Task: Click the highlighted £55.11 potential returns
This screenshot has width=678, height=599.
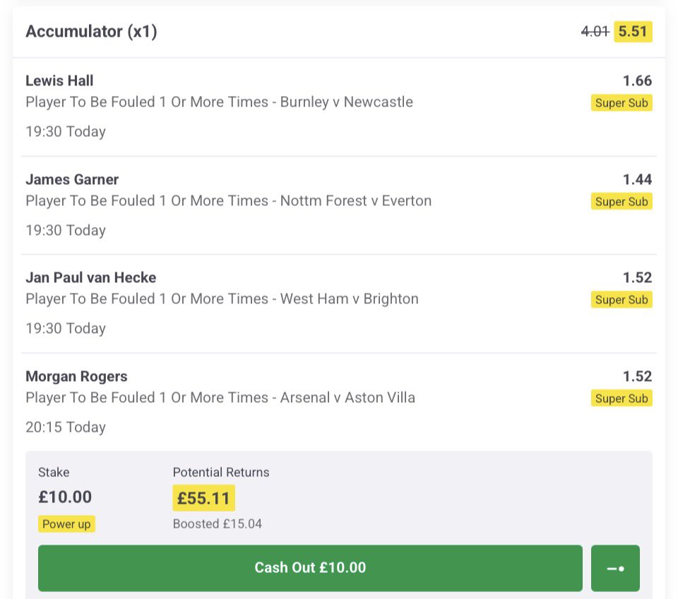Action: pyautogui.click(x=203, y=498)
